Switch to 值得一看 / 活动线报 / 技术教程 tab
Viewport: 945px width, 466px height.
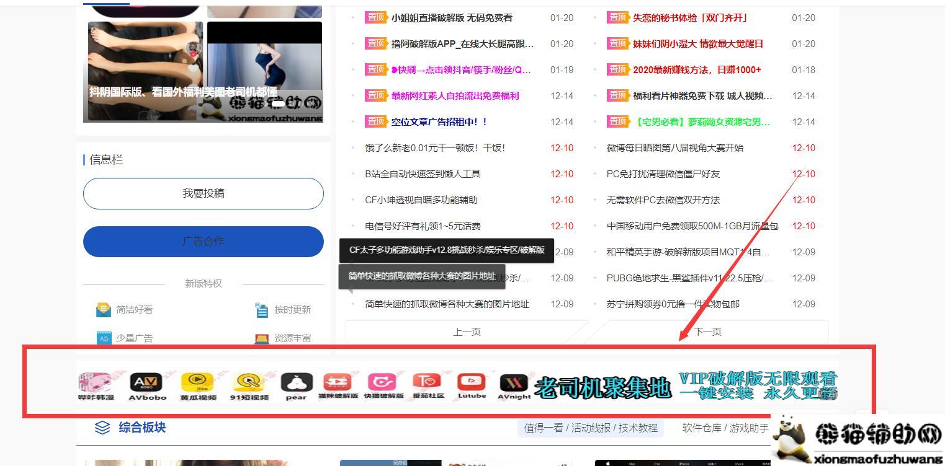[x=590, y=428]
